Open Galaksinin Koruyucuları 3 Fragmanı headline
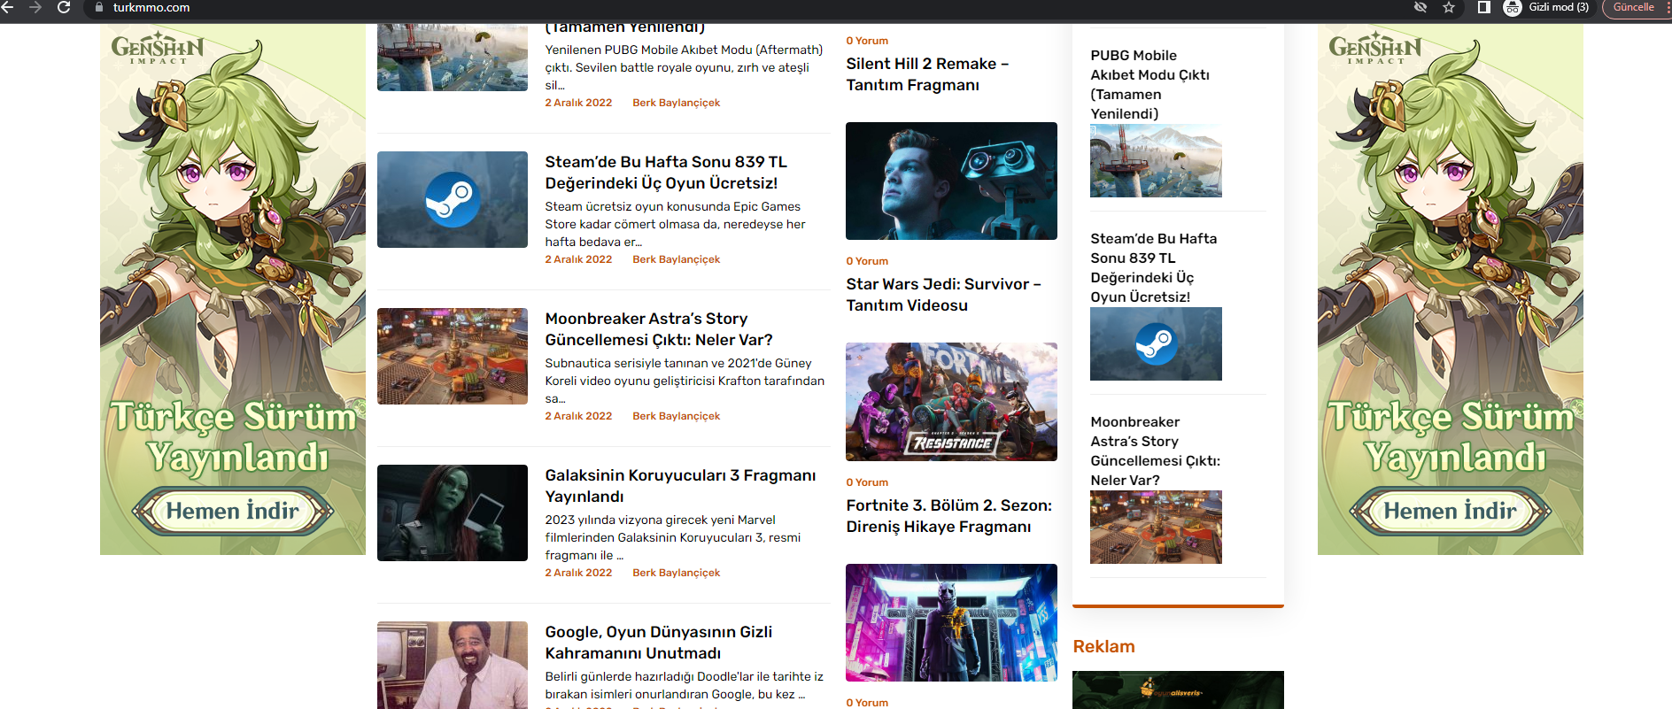The height and width of the screenshot is (709, 1672). tap(680, 486)
